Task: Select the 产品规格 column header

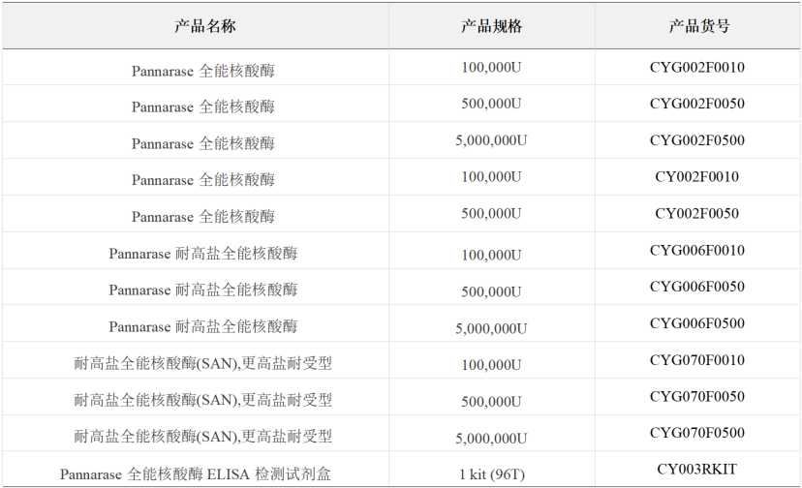Action: point(491,25)
